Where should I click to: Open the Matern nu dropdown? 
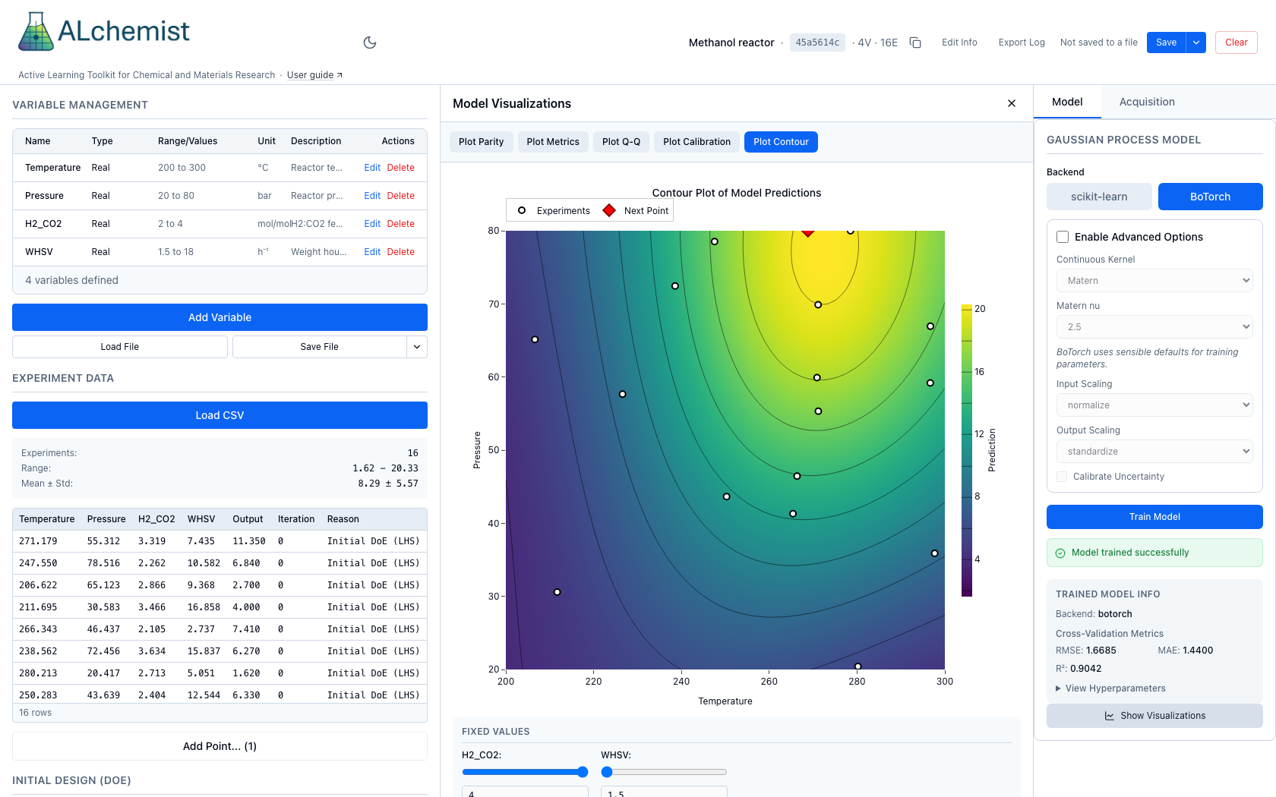[x=1154, y=327]
